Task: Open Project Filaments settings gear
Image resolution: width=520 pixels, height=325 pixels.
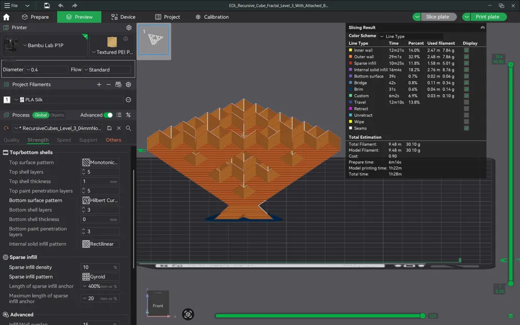Action: coord(128,85)
